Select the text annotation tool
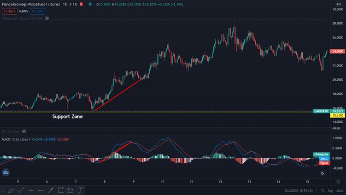 (81, 190)
